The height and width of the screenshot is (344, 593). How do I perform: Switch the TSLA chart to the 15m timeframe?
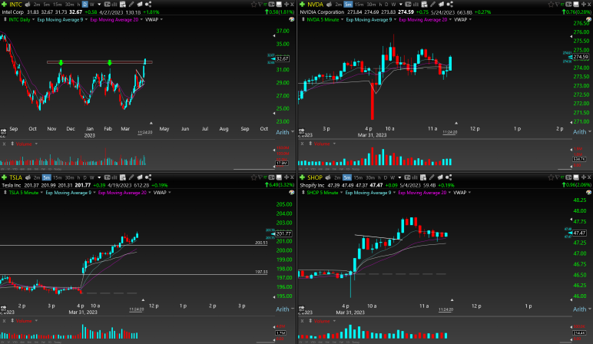click(58, 177)
